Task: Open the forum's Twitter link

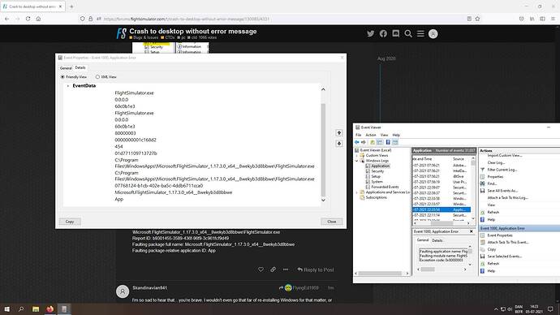Action: click(x=371, y=33)
